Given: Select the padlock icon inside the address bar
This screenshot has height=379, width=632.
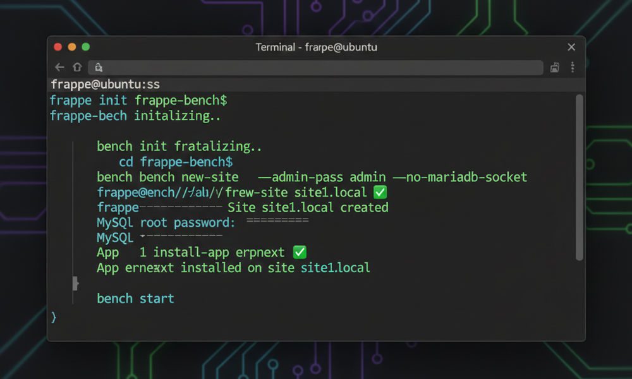Looking at the screenshot, I should [98, 67].
